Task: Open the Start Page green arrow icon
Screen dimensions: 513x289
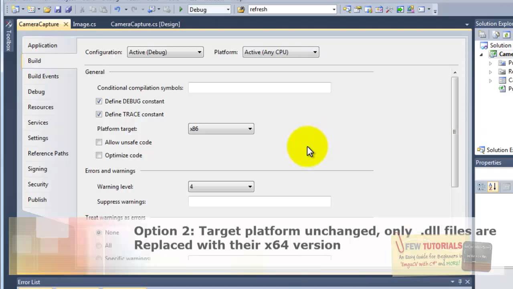Action: click(x=400, y=9)
